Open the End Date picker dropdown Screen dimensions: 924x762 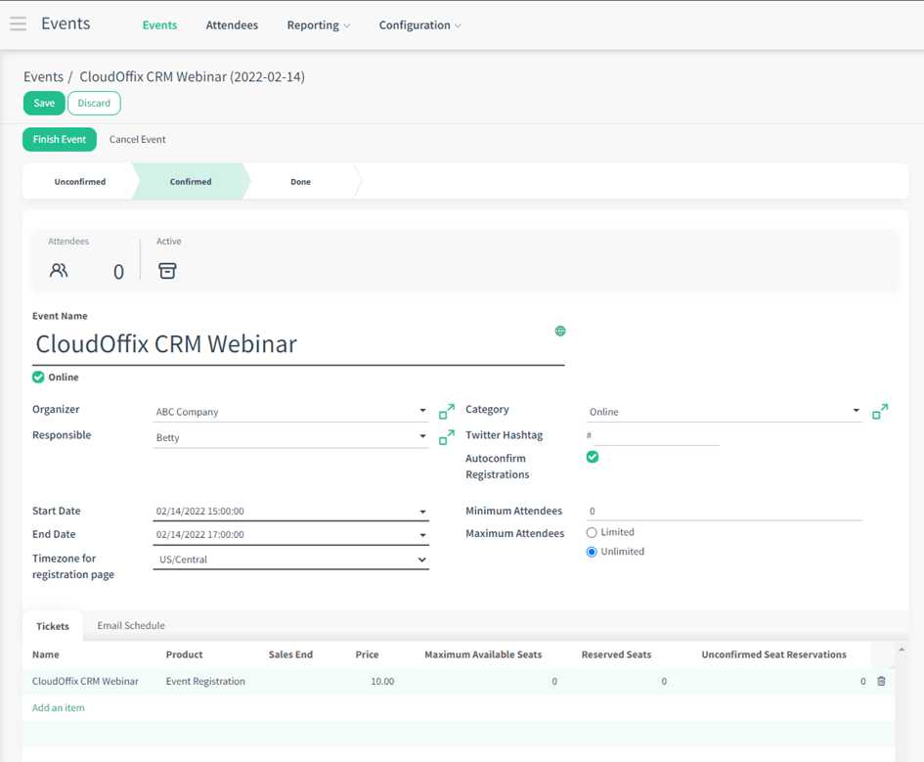click(422, 535)
